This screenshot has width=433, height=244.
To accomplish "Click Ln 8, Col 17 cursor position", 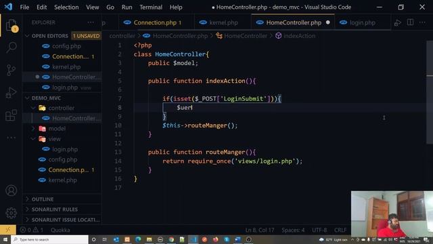I will click(260, 230).
